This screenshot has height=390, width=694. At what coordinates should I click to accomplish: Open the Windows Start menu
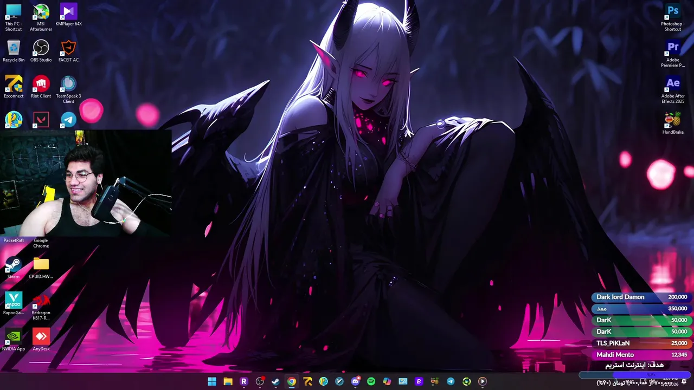coord(212,381)
